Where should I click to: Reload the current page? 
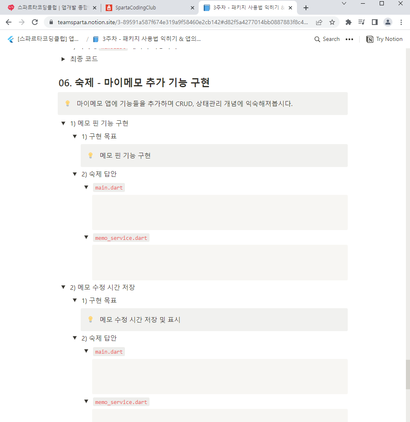[x=35, y=22]
